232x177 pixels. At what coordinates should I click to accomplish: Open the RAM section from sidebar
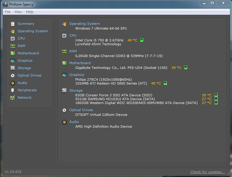[x=21, y=46]
